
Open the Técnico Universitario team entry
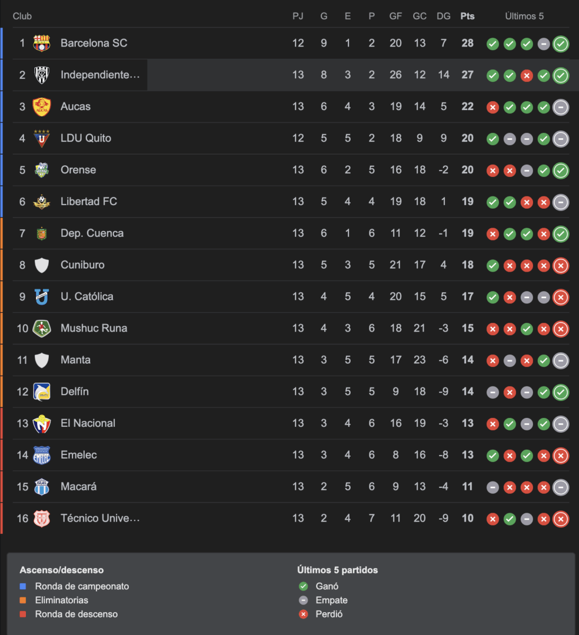290,519
